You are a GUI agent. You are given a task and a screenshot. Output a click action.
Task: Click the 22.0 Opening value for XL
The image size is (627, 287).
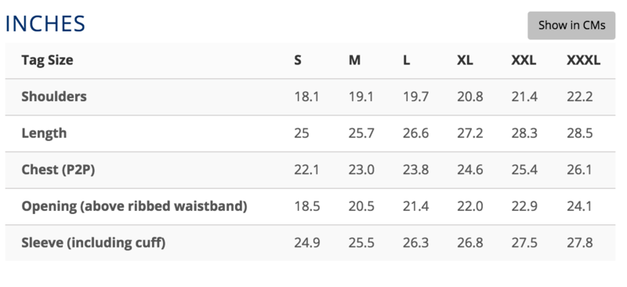click(x=469, y=206)
